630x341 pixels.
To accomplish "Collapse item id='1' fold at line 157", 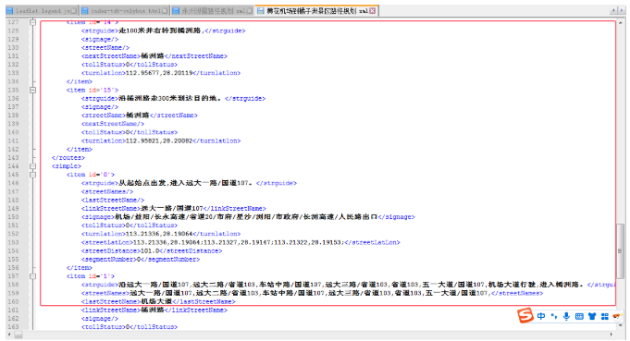I will point(33,276).
